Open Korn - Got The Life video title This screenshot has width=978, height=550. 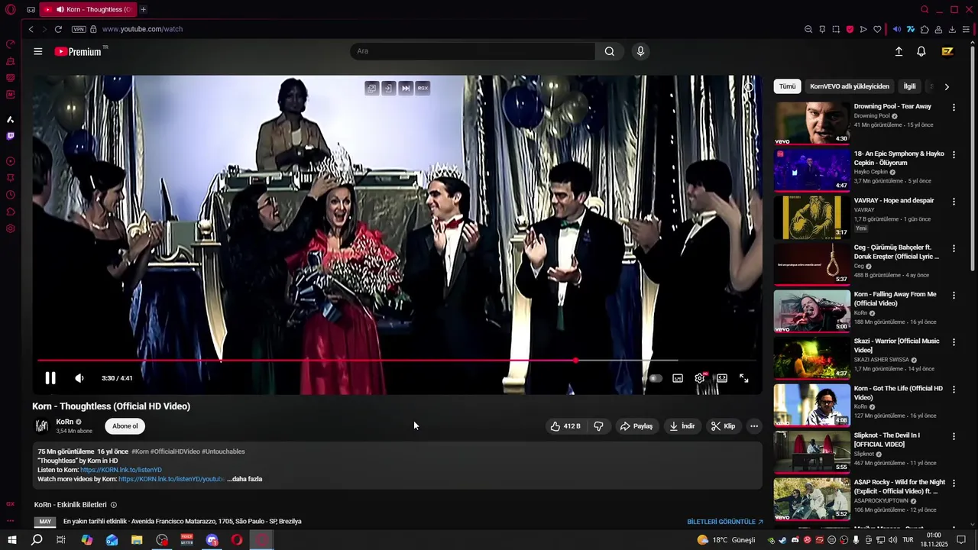click(x=898, y=393)
